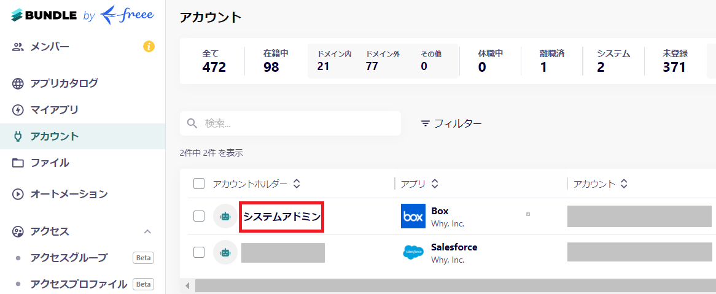The image size is (716, 294).
Task: Click the lightning icon for マイアプリ
Action: tap(18, 110)
